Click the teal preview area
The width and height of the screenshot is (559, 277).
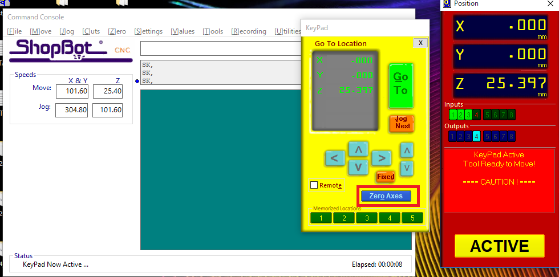[221, 170]
